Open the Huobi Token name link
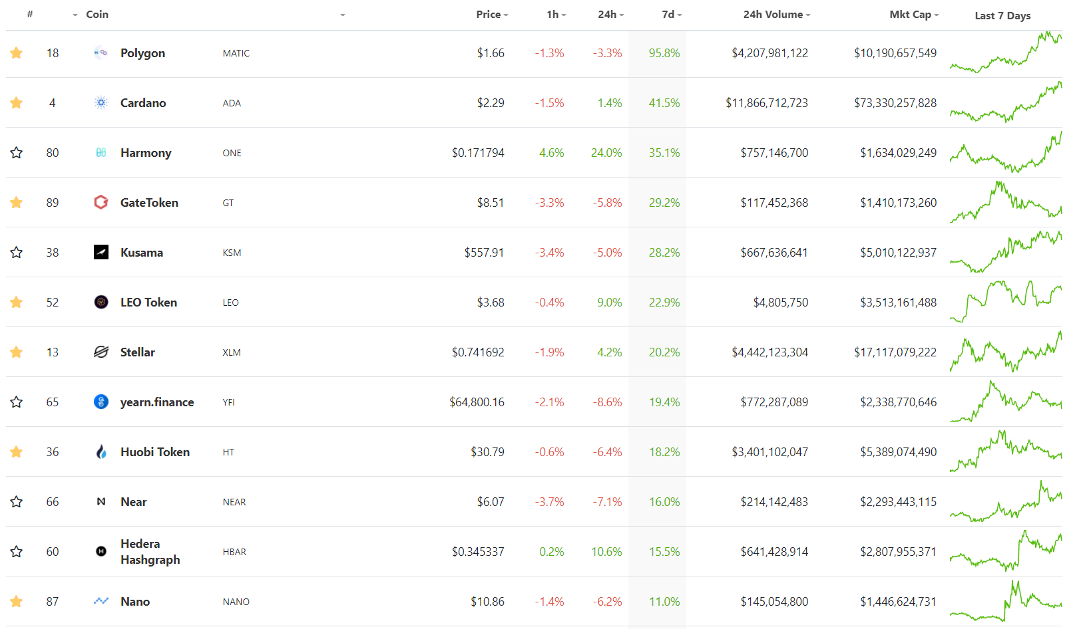Viewport: 1077px width, 629px height. click(155, 451)
